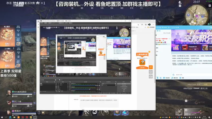The width and height of the screenshot is (212, 119).
Task: Click the Studio Mode button in OBS controls
Action: click(x=124, y=88)
